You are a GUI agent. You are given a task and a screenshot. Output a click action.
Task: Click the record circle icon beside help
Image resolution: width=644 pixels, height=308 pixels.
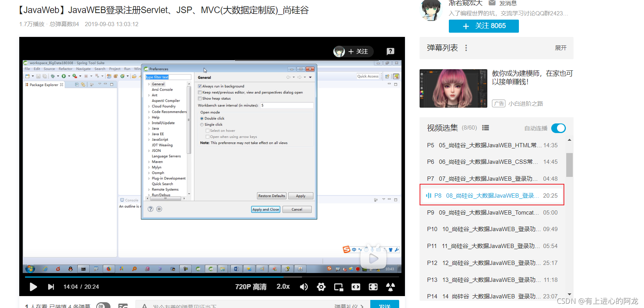[159, 209]
